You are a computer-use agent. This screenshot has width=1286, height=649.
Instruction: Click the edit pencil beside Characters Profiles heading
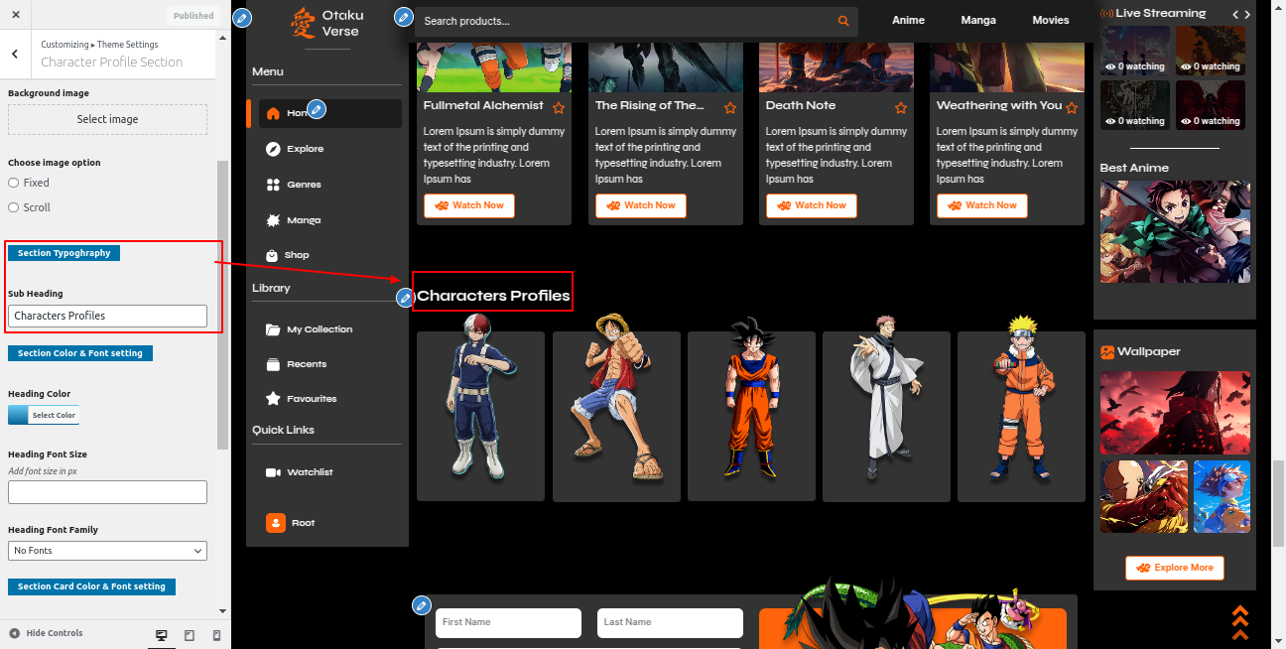[x=404, y=298]
